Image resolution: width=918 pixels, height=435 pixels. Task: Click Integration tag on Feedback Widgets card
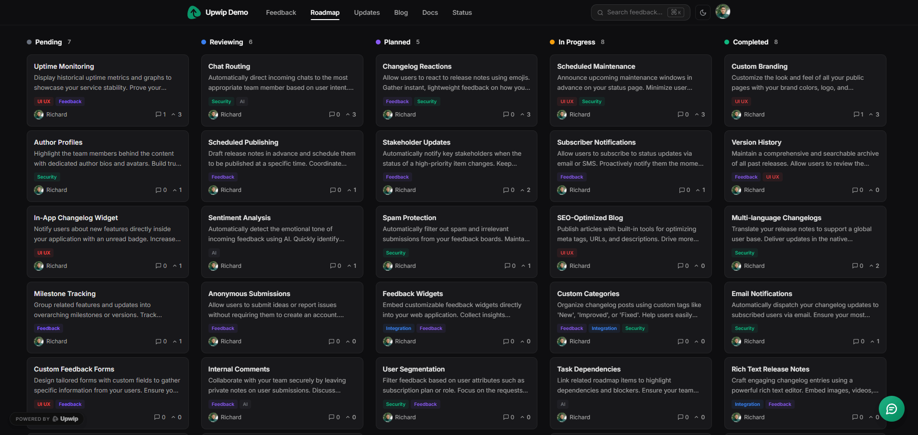(398, 329)
